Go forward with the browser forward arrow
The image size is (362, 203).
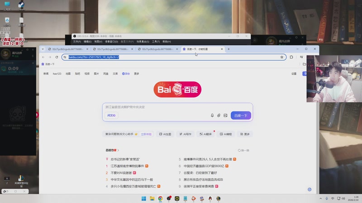(50, 57)
